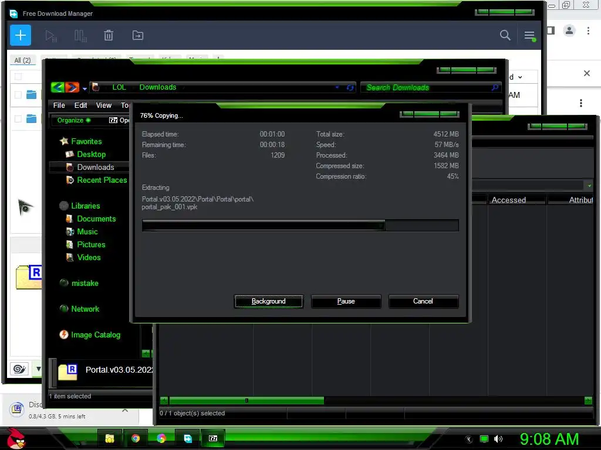This screenshot has height=450, width=601.
Task: Click the trash delete icon in FDM toolbar
Action: [x=109, y=36]
